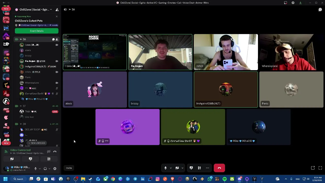Select DEEJAY SOOP in channel 38
Viewport: 325px width, 183px height.
pyautogui.click(x=39, y=130)
